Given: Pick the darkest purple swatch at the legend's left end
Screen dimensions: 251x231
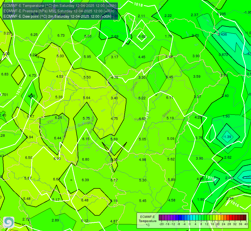Looking at the screenshot, I should click(160, 218).
